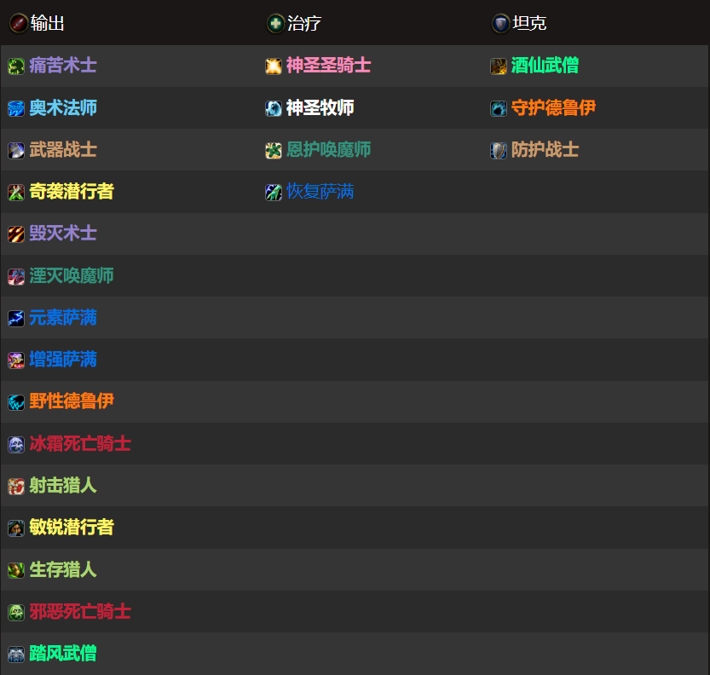Click the Restoration Shaman (恢复萨满) spec icon
Viewport: 710px width, 675px height.
click(x=274, y=192)
